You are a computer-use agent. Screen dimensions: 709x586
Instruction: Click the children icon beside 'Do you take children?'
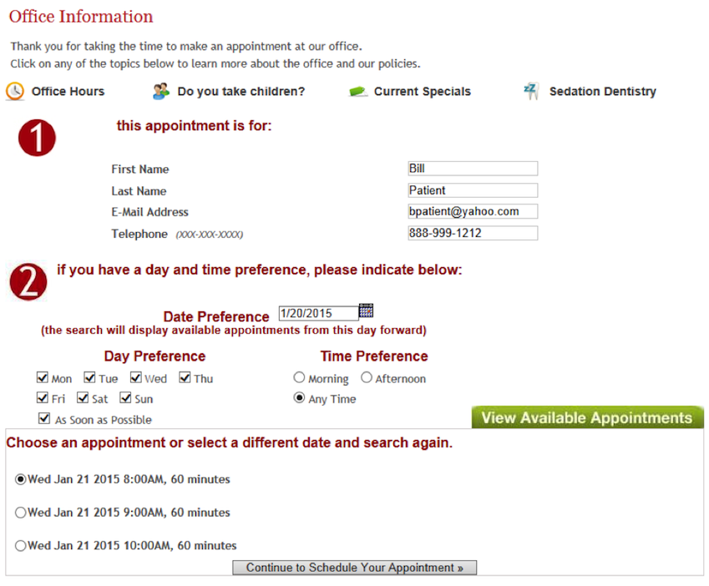[161, 91]
